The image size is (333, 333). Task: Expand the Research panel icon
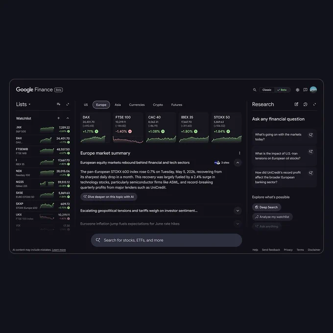click(x=314, y=104)
